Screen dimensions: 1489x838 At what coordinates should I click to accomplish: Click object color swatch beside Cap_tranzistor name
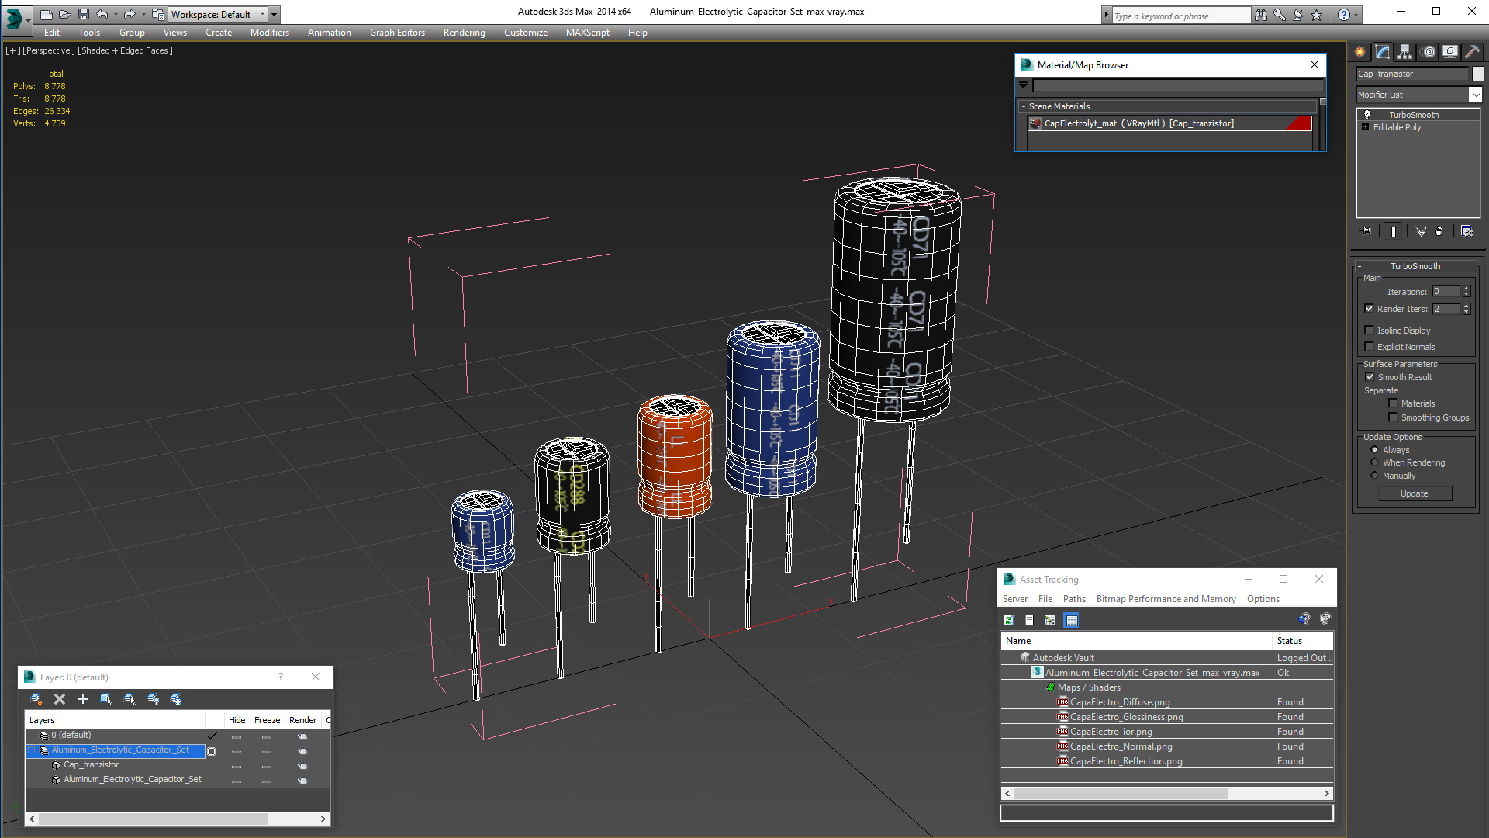[x=1478, y=74]
